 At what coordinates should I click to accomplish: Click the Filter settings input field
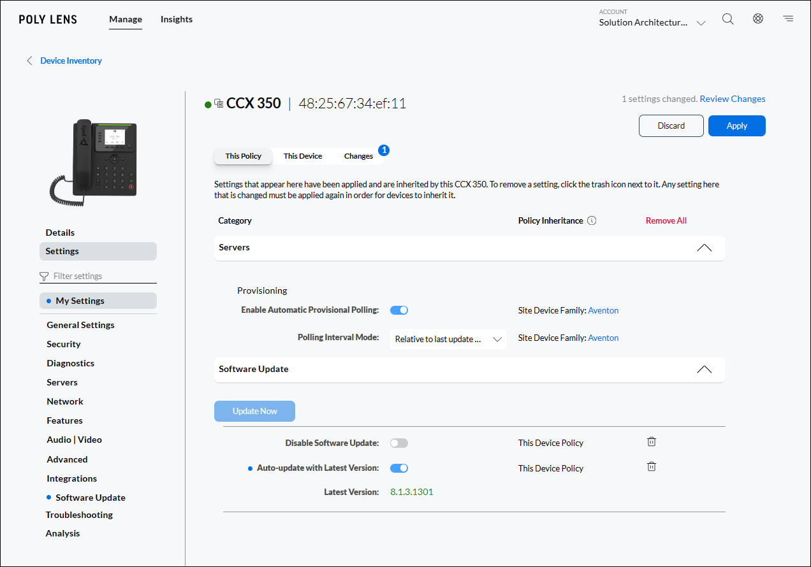[102, 276]
